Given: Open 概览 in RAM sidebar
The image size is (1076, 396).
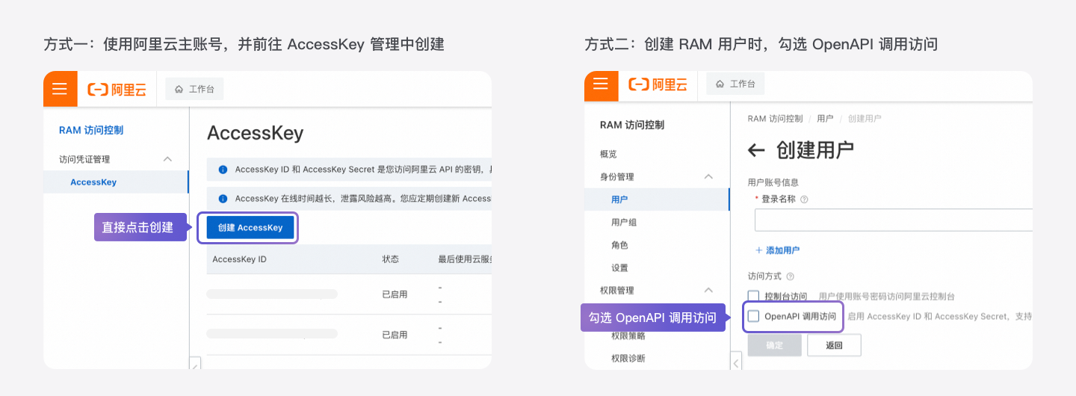Looking at the screenshot, I should click(x=608, y=154).
